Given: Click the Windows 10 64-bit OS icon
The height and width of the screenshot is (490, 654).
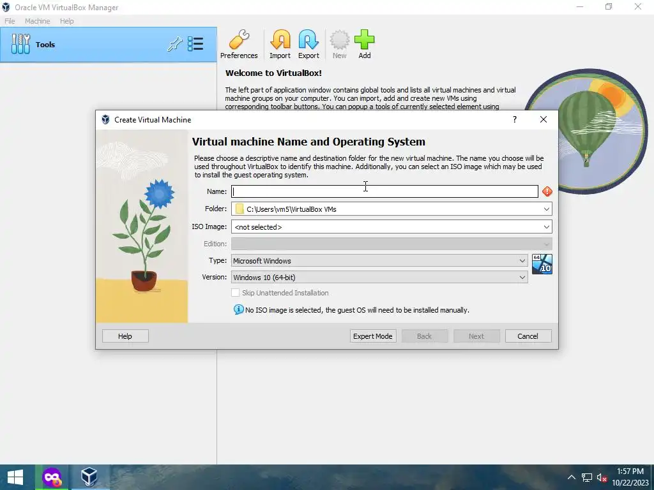Looking at the screenshot, I should [542, 264].
